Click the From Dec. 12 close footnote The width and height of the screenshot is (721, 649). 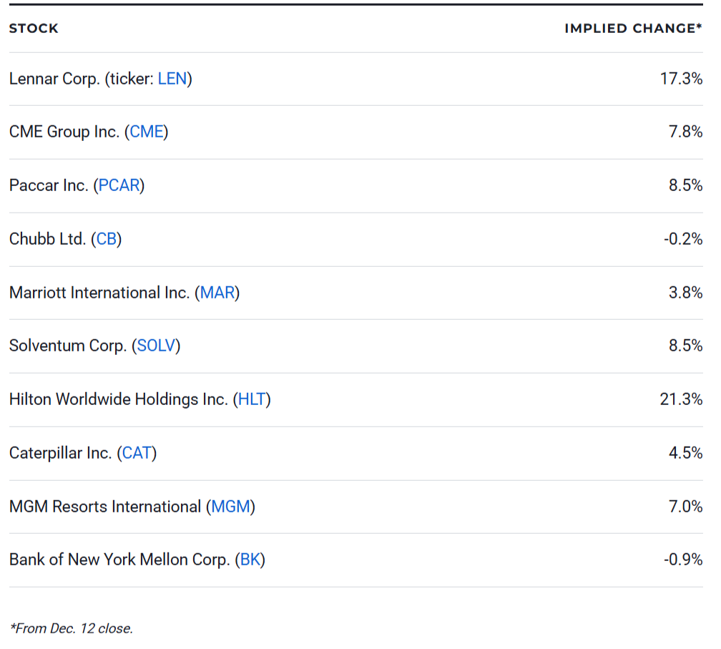click(72, 629)
